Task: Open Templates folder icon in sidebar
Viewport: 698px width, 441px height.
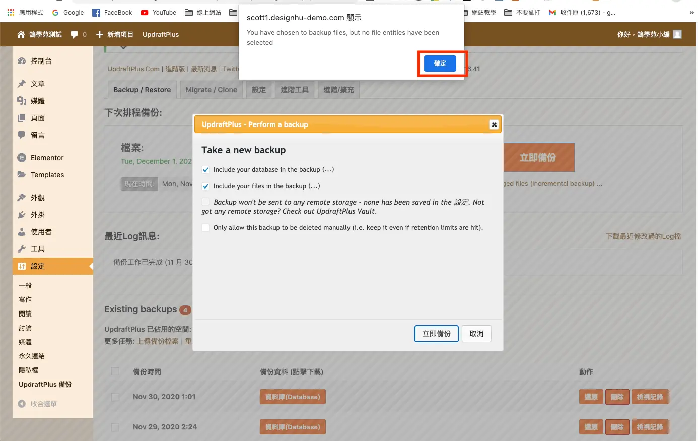Action: pos(22,175)
